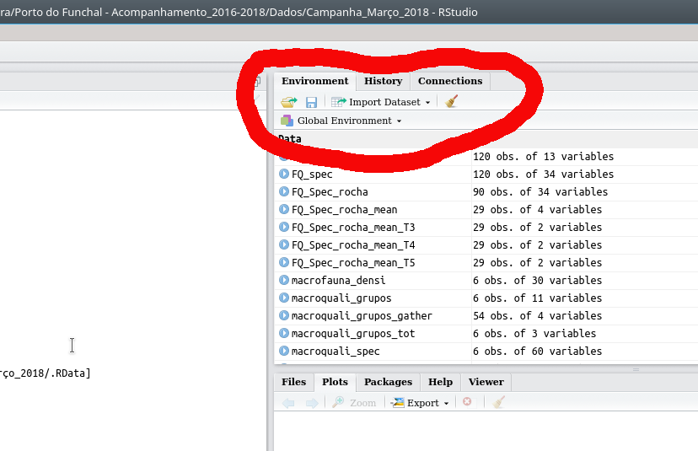
Task: Expand the FQ_Spec_rocha_mean entry
Action: point(283,209)
